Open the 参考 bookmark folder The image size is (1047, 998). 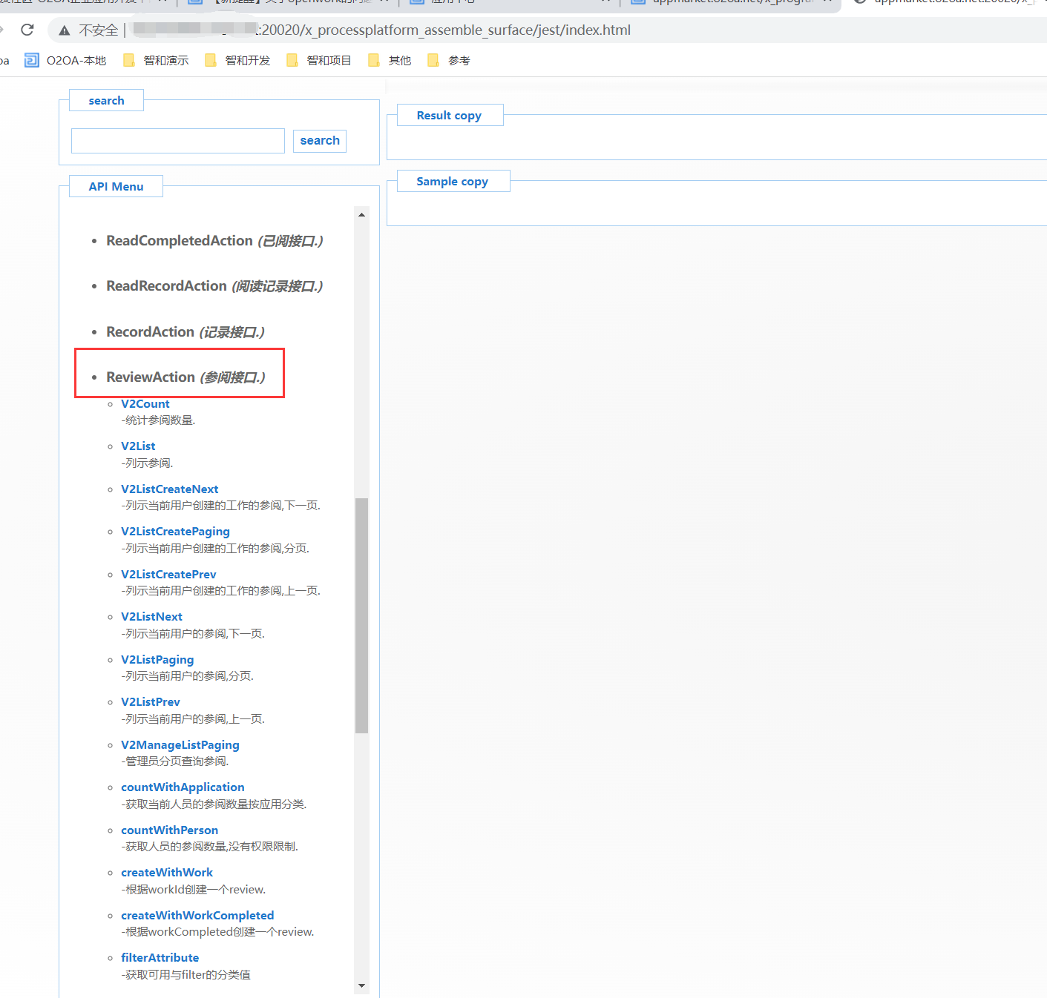tap(449, 61)
